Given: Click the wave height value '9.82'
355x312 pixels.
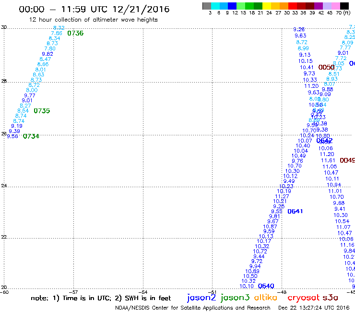Looking at the screenshot, I should [47, 54].
